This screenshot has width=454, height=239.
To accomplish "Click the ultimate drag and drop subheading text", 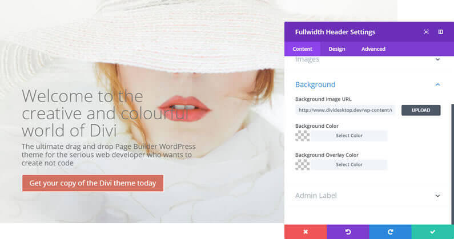I will (109, 155).
